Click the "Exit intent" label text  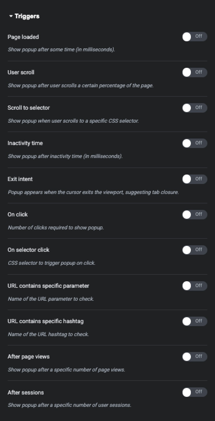pyautogui.click(x=20, y=179)
